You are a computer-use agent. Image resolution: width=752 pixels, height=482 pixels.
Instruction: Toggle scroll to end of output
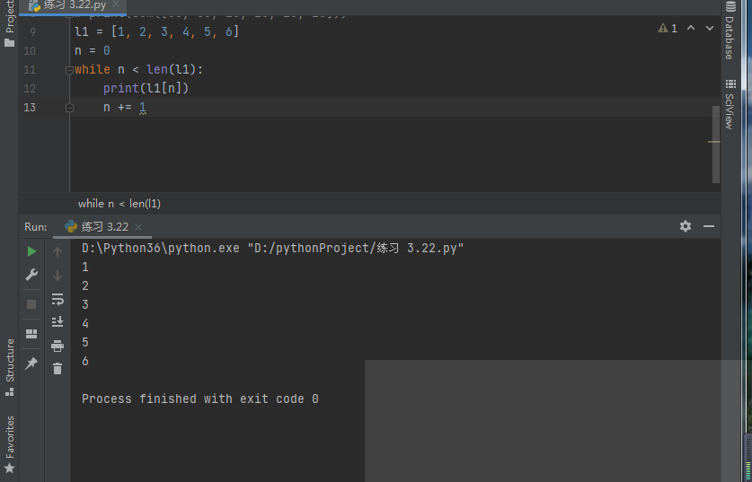click(58, 321)
